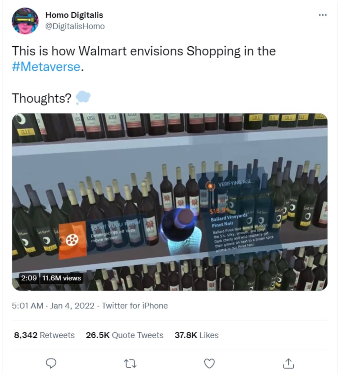The image size is (339, 375).
Task: Click the Homo Digitalis display name
Action: pyautogui.click(x=74, y=15)
